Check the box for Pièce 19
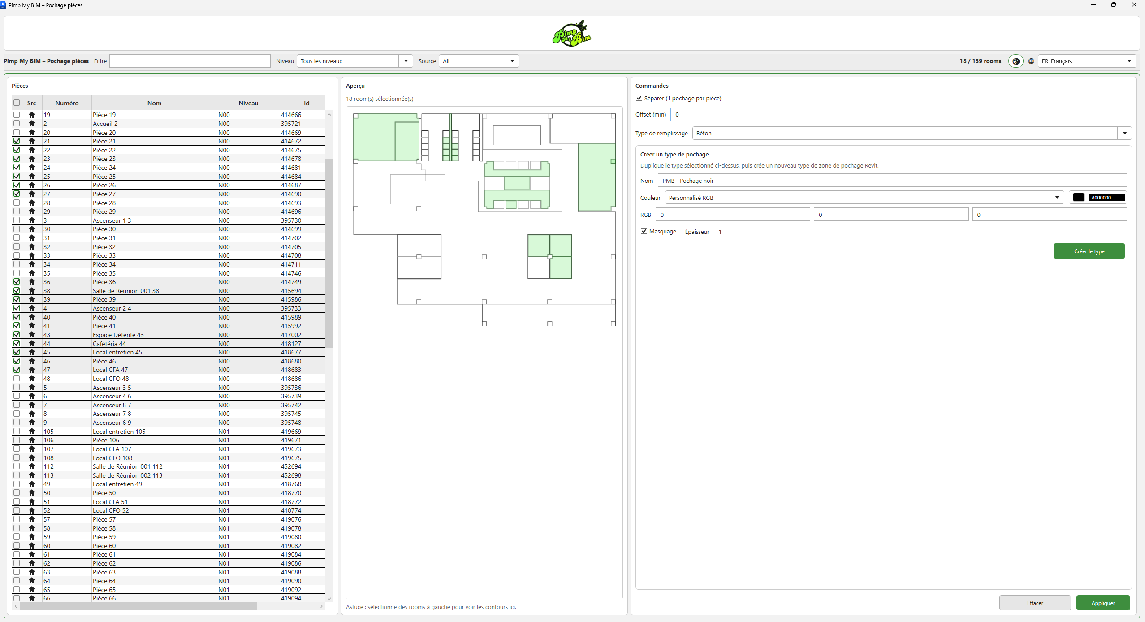This screenshot has height=622, width=1145. pos(17,115)
